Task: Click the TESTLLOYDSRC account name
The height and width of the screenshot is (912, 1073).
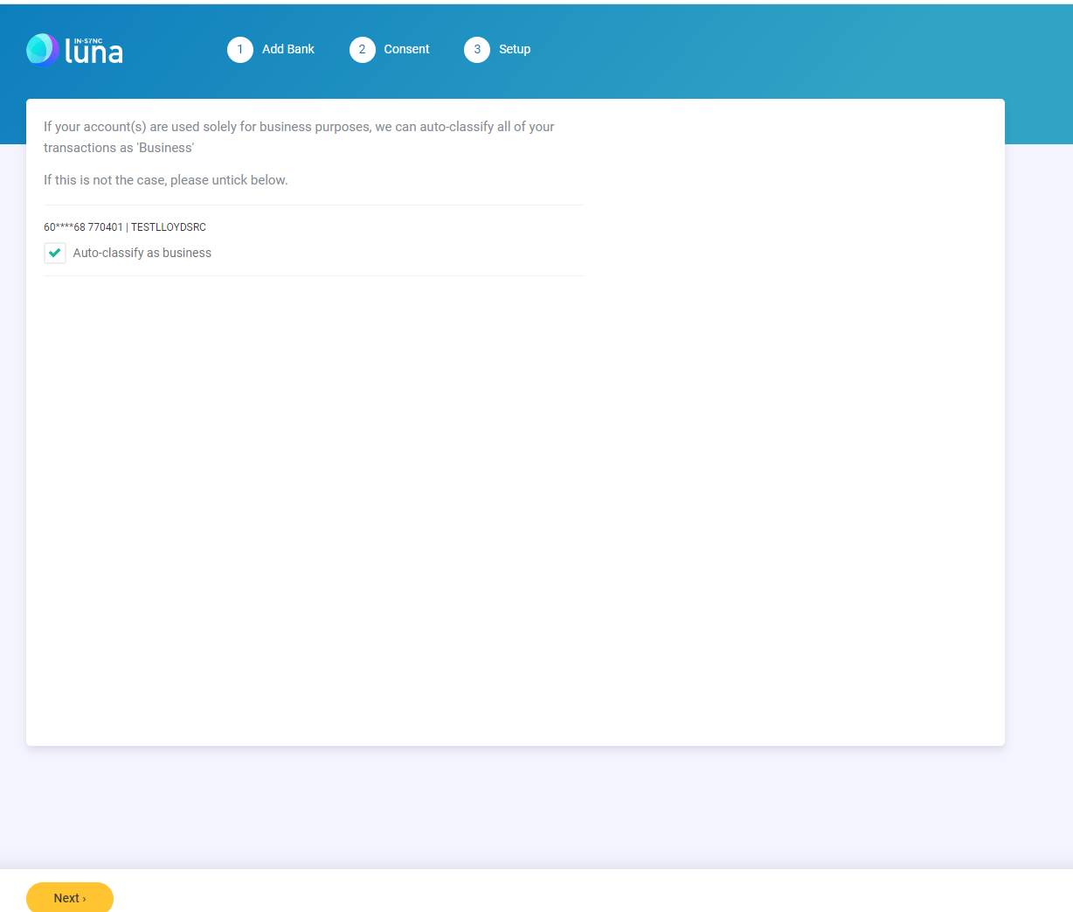Action: pos(169,227)
